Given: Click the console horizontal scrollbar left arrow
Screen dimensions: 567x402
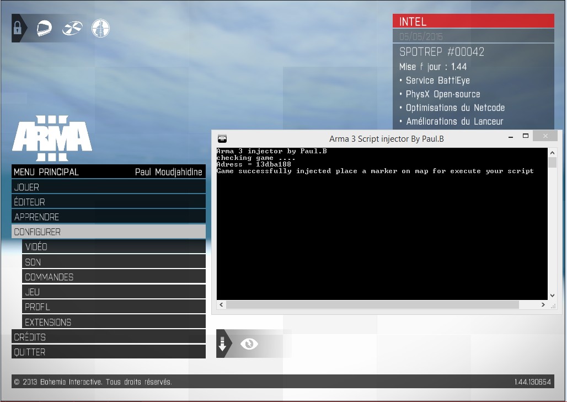Looking at the screenshot, I should pyautogui.click(x=221, y=305).
